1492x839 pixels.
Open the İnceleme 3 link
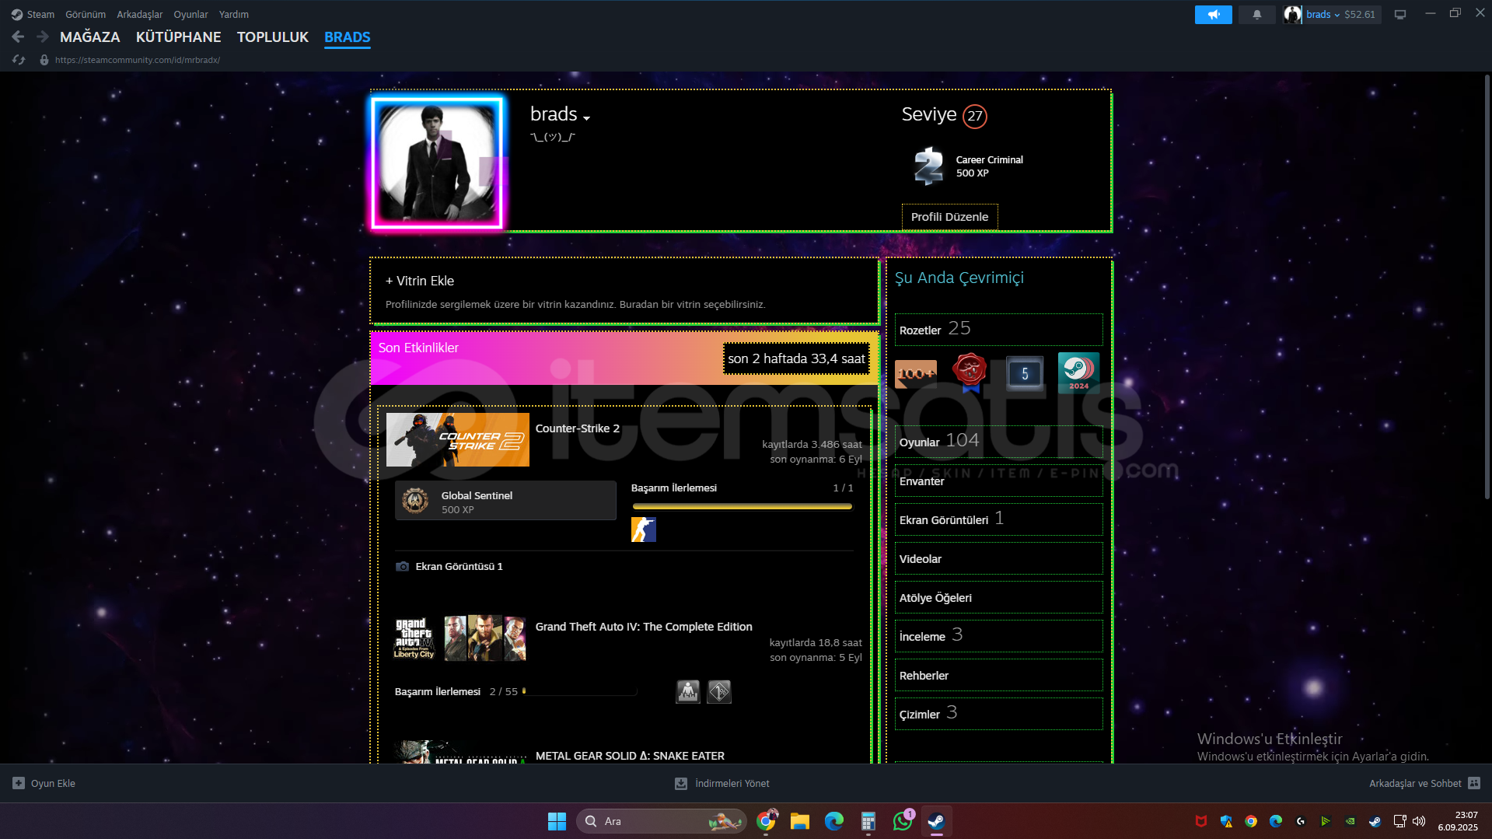click(998, 636)
